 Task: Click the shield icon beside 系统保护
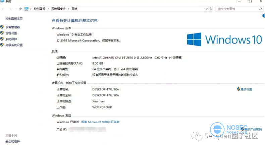(2, 39)
